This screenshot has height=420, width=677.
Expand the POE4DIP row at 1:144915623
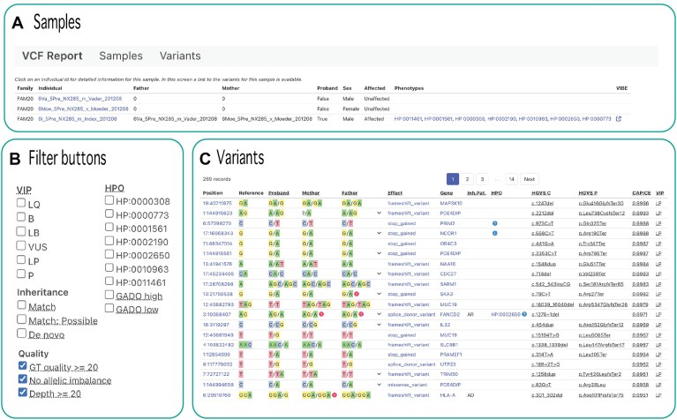pyautogui.click(x=378, y=214)
